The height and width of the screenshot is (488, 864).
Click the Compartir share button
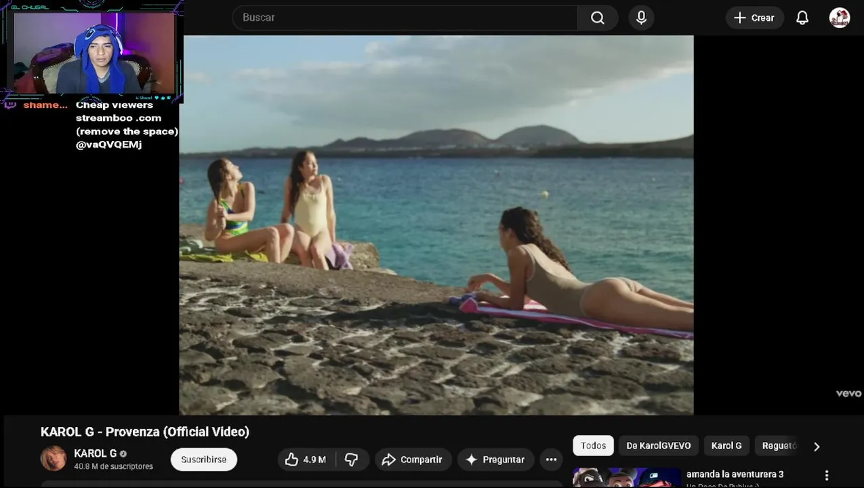[x=412, y=460]
